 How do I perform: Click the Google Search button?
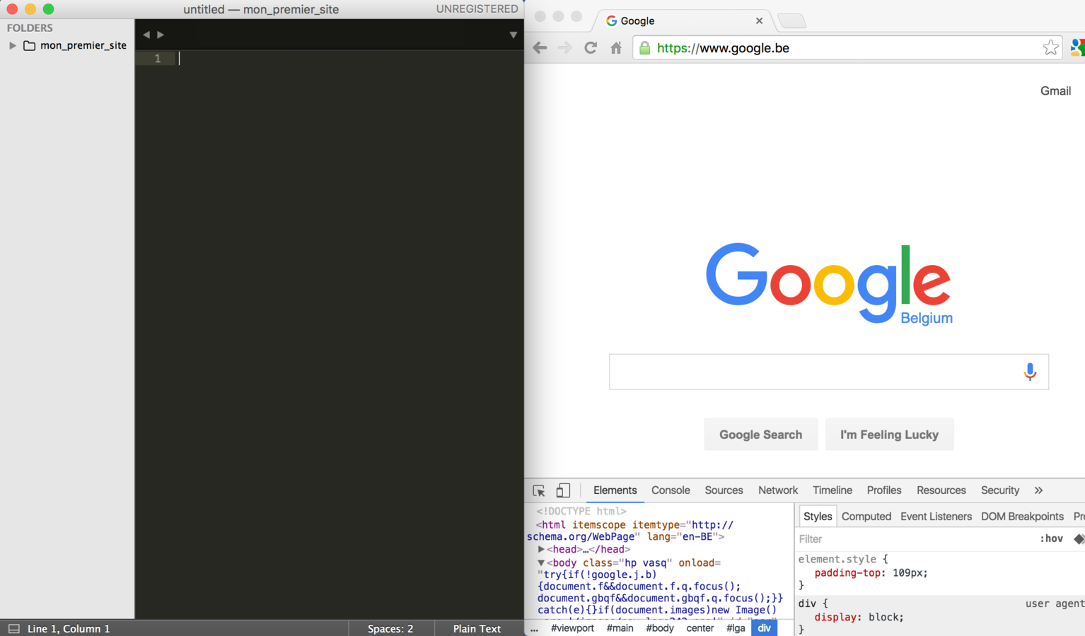tap(761, 435)
